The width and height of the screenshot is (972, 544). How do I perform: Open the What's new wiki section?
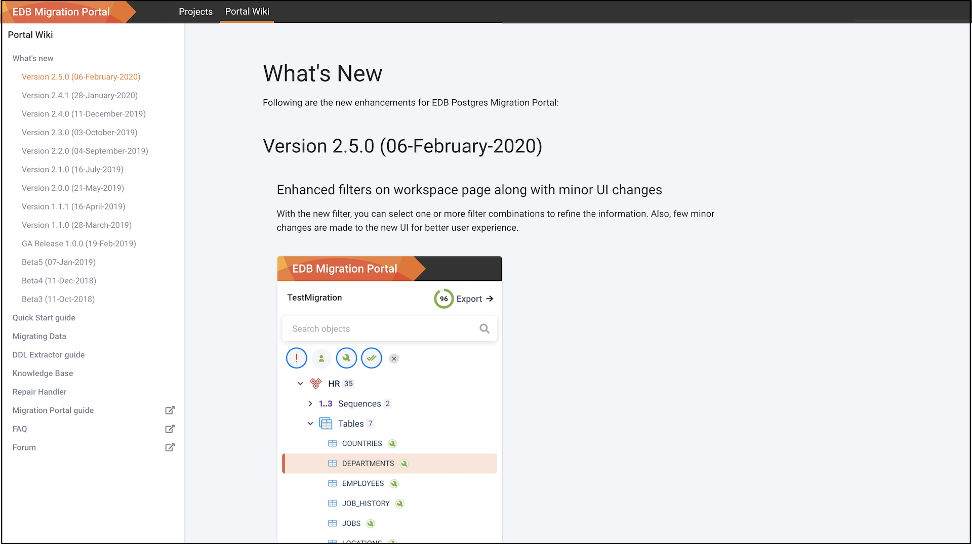point(33,58)
